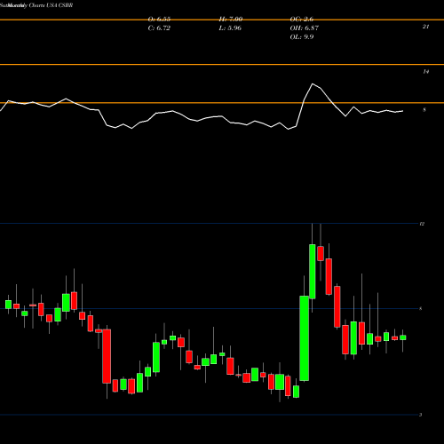Click the tallest green candlestick in the price chart
Image resolution: width=444 pixels, height=444 pixels.
click(x=304, y=338)
